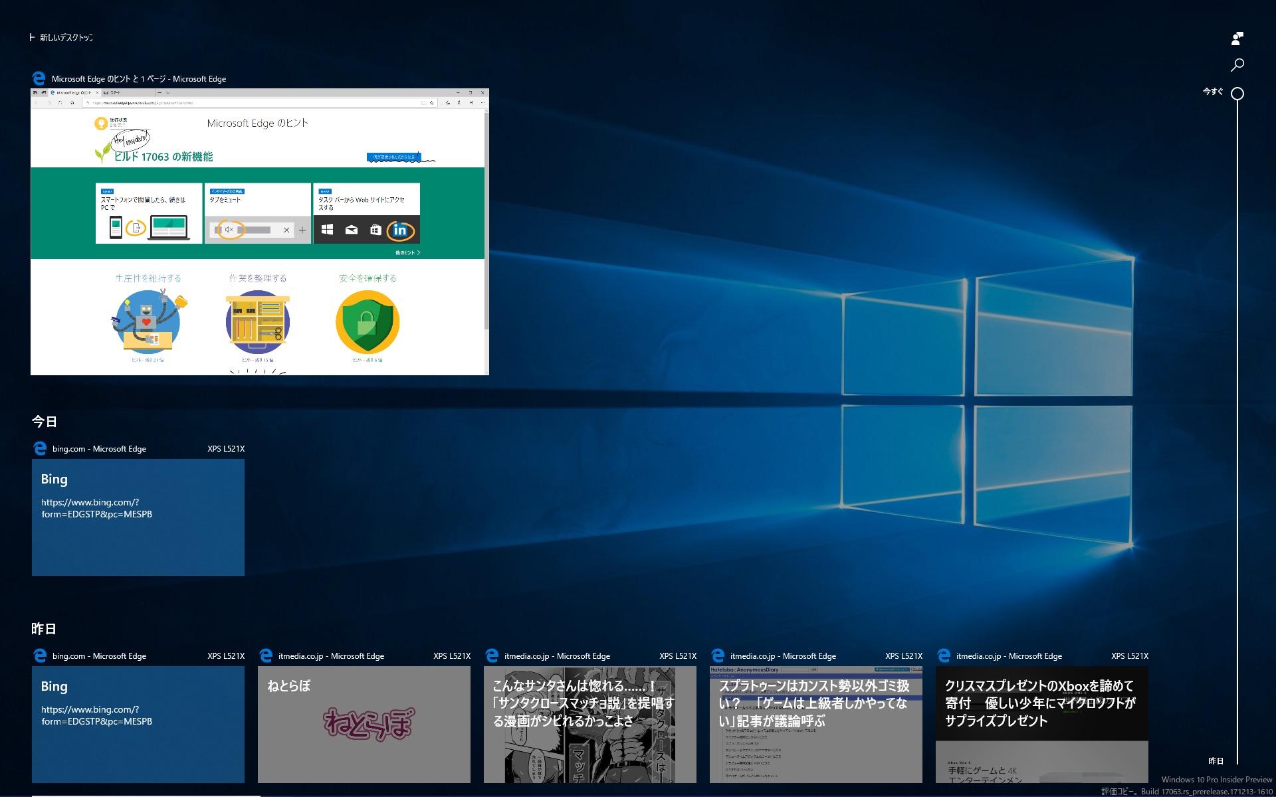The width and height of the screenshot is (1276, 797).
Task: Click yesterday's bing.com - Microsoft Edge title
Action: tap(99, 656)
